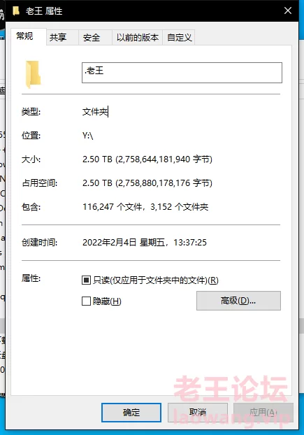Confirm with the 确定 button

click(x=131, y=412)
